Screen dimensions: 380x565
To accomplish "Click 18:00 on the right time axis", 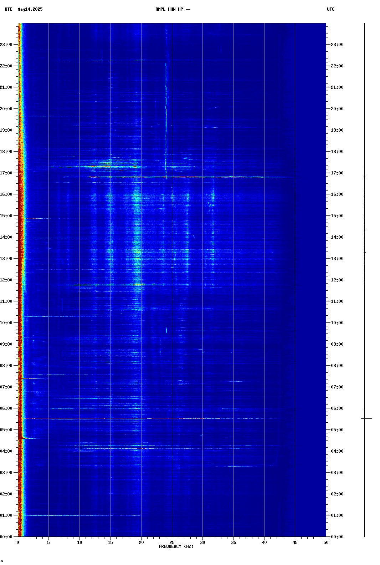I will coord(337,152).
